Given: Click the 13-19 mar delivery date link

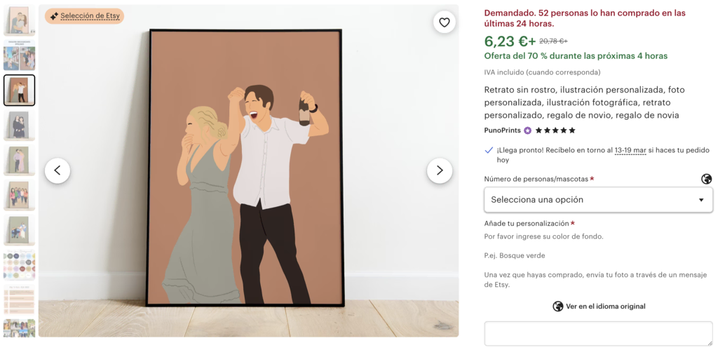Looking at the screenshot, I should pos(630,150).
